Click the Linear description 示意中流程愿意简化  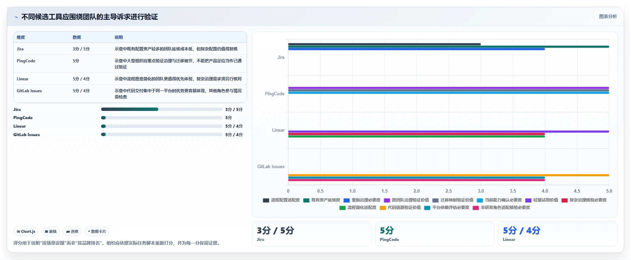tap(178, 79)
